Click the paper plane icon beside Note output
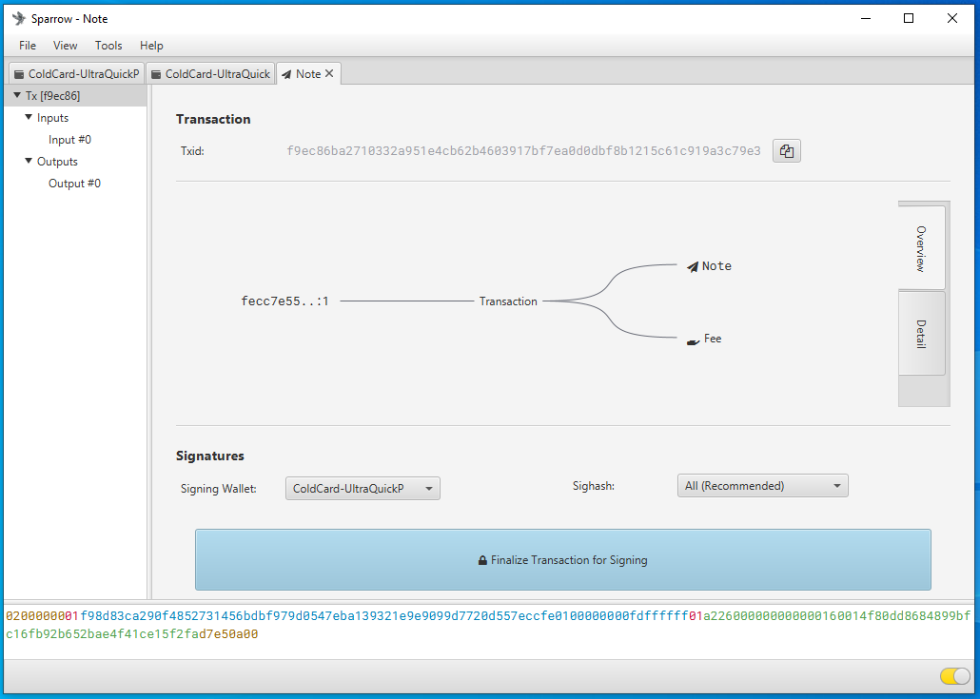Image resolution: width=980 pixels, height=699 pixels. 693,266
